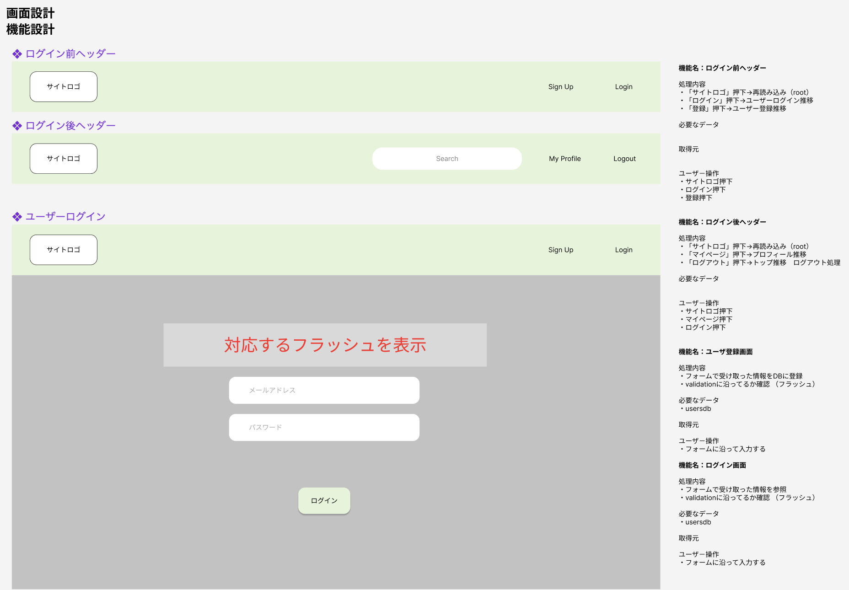Click the ログイン前ヘッダー section label

pos(70,54)
